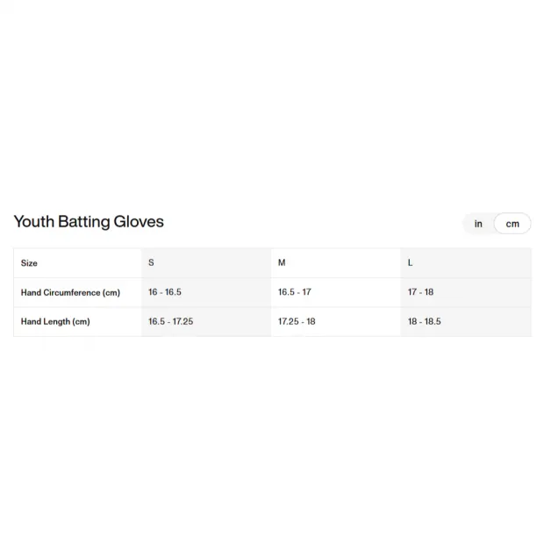Click the 16.5 - 17.25 hand length cell
544x544 pixels.
[x=171, y=321]
